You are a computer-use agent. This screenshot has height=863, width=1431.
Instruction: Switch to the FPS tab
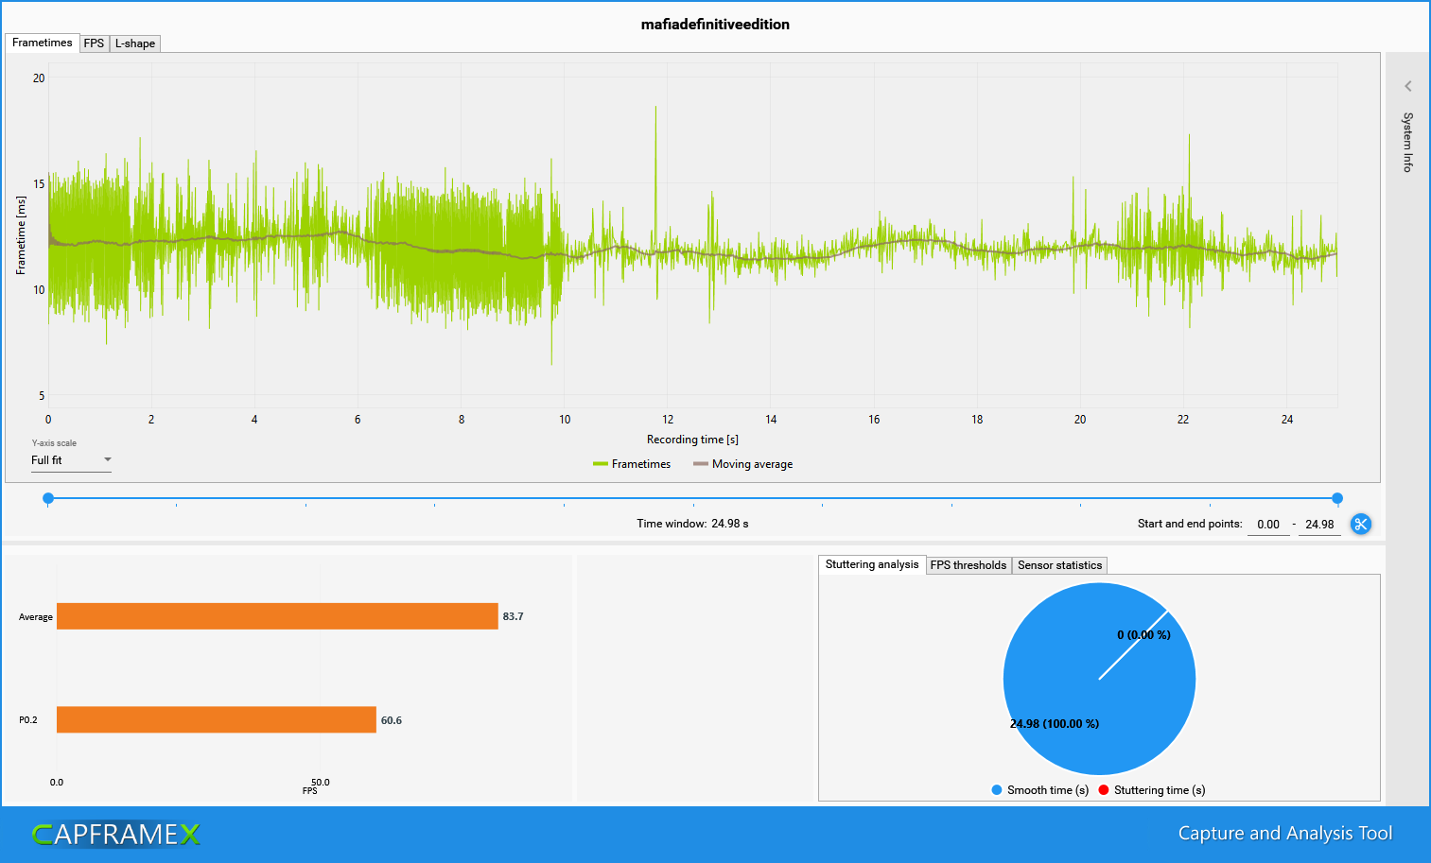[94, 43]
